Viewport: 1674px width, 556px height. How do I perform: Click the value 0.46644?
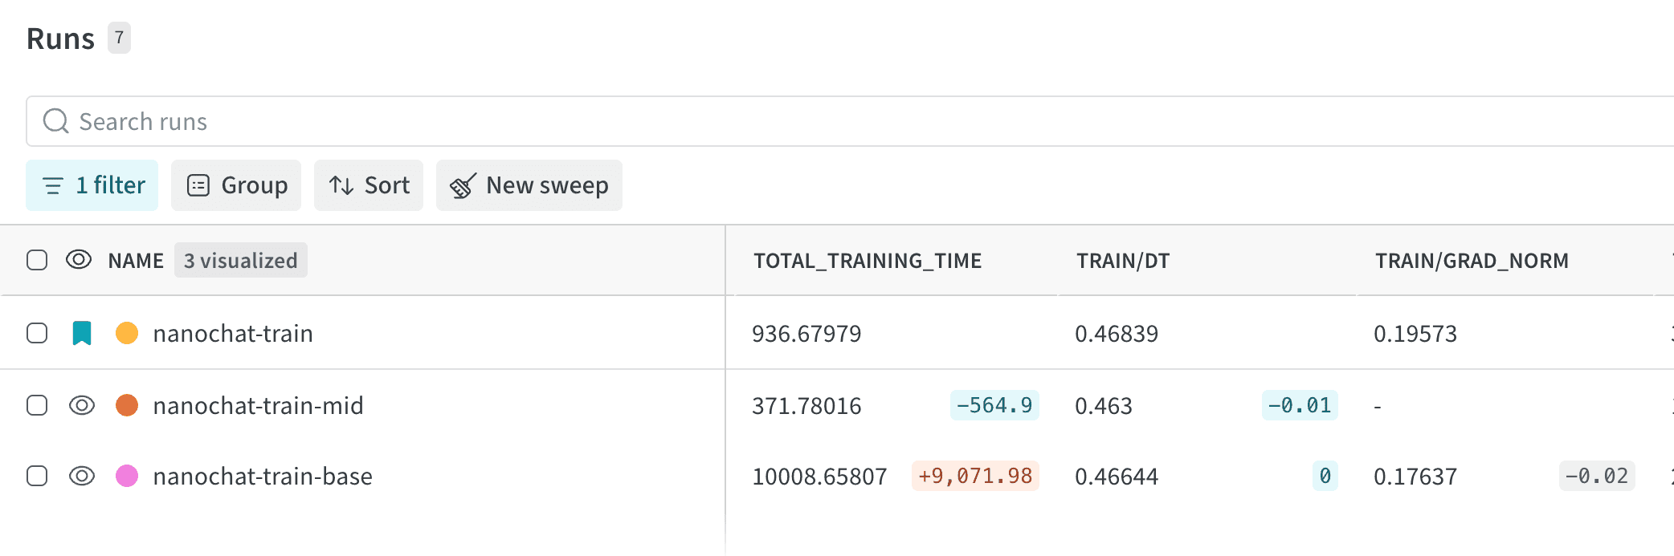coord(1117,476)
